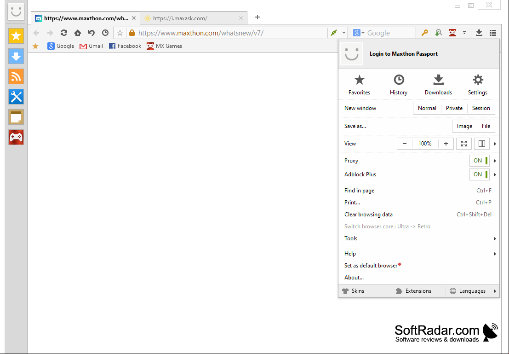This screenshot has width=509, height=354.
Task: Click Login to Maxthon Passport
Action: tap(404, 54)
